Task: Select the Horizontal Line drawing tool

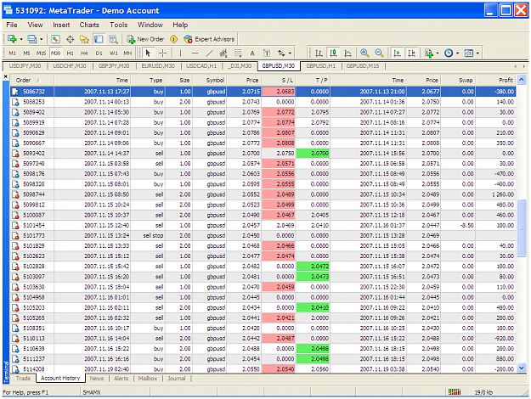Action: pyautogui.click(x=195, y=53)
